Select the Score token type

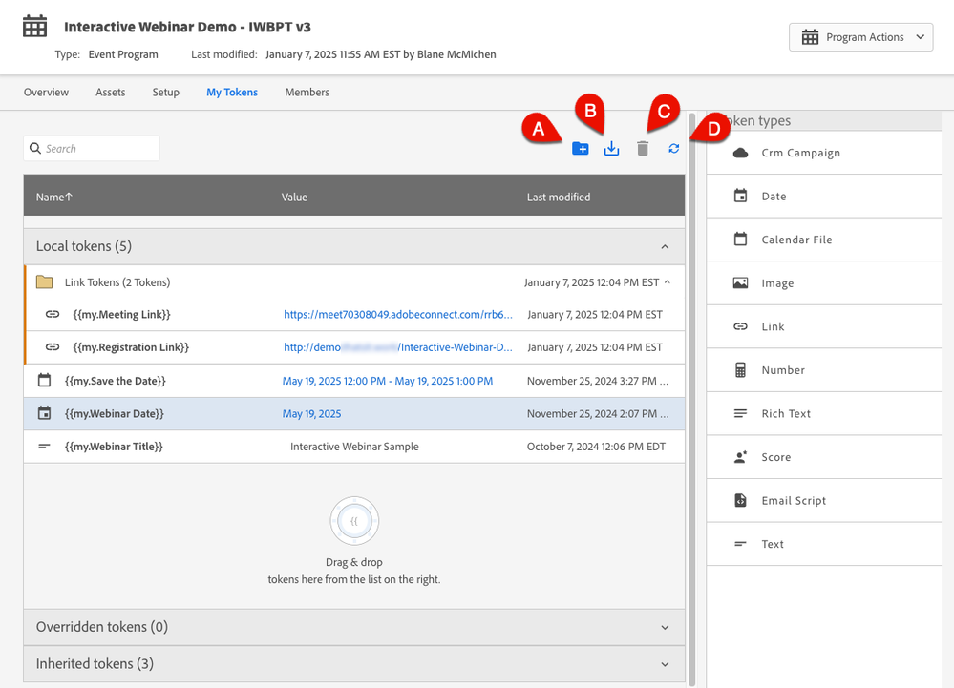824,457
